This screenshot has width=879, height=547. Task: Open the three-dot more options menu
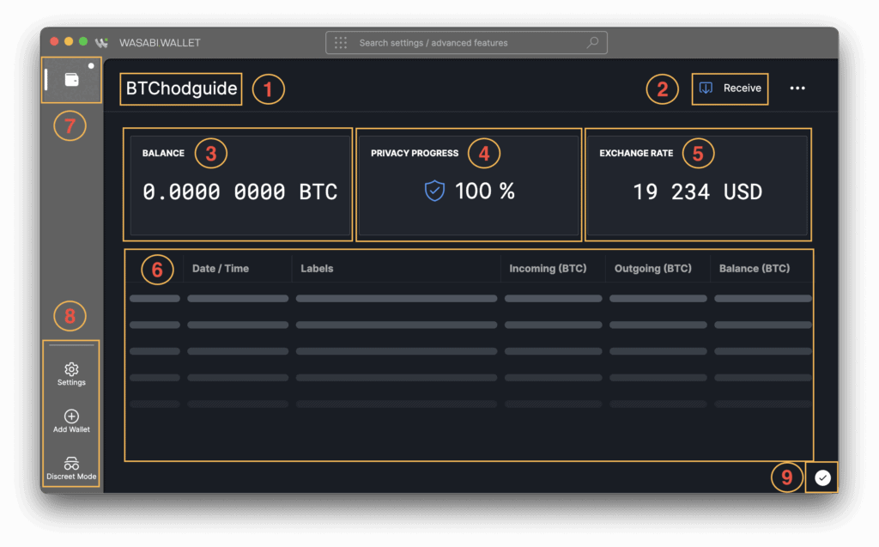pyautogui.click(x=797, y=88)
